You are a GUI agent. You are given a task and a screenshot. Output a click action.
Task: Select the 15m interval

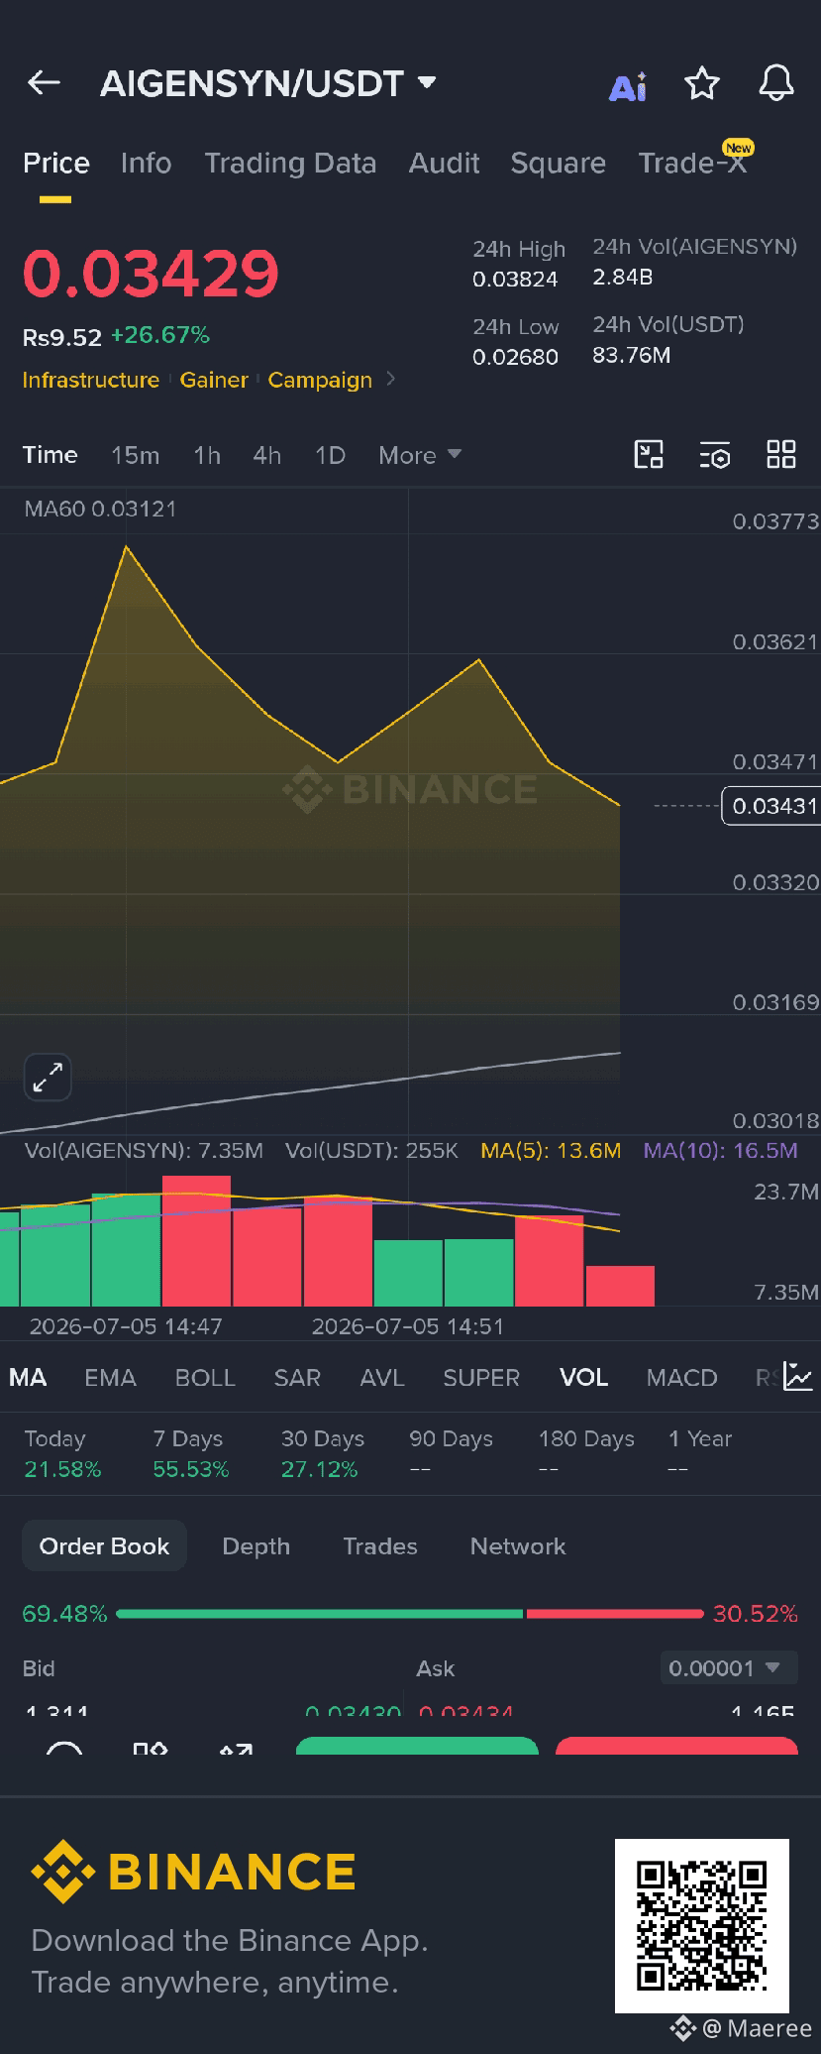coord(135,455)
